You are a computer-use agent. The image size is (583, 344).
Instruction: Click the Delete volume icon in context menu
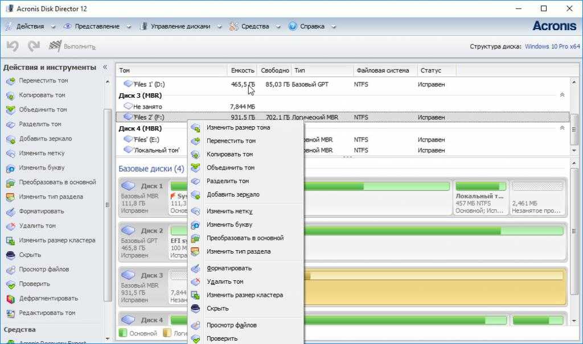click(x=195, y=281)
